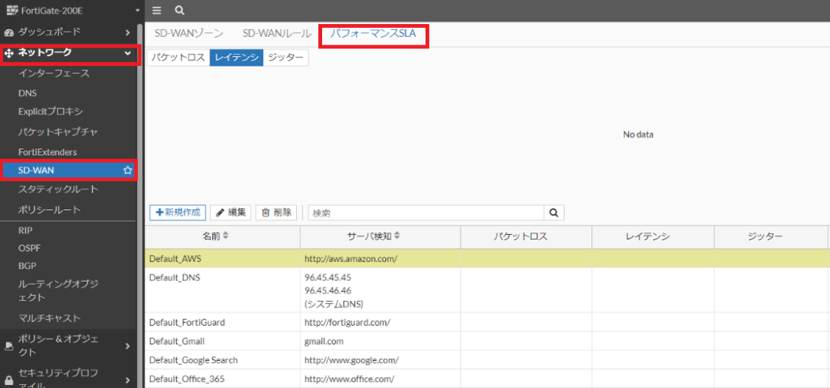Click the Dashboard gauge icon
Screen dimensions: 830x388
click(8, 33)
